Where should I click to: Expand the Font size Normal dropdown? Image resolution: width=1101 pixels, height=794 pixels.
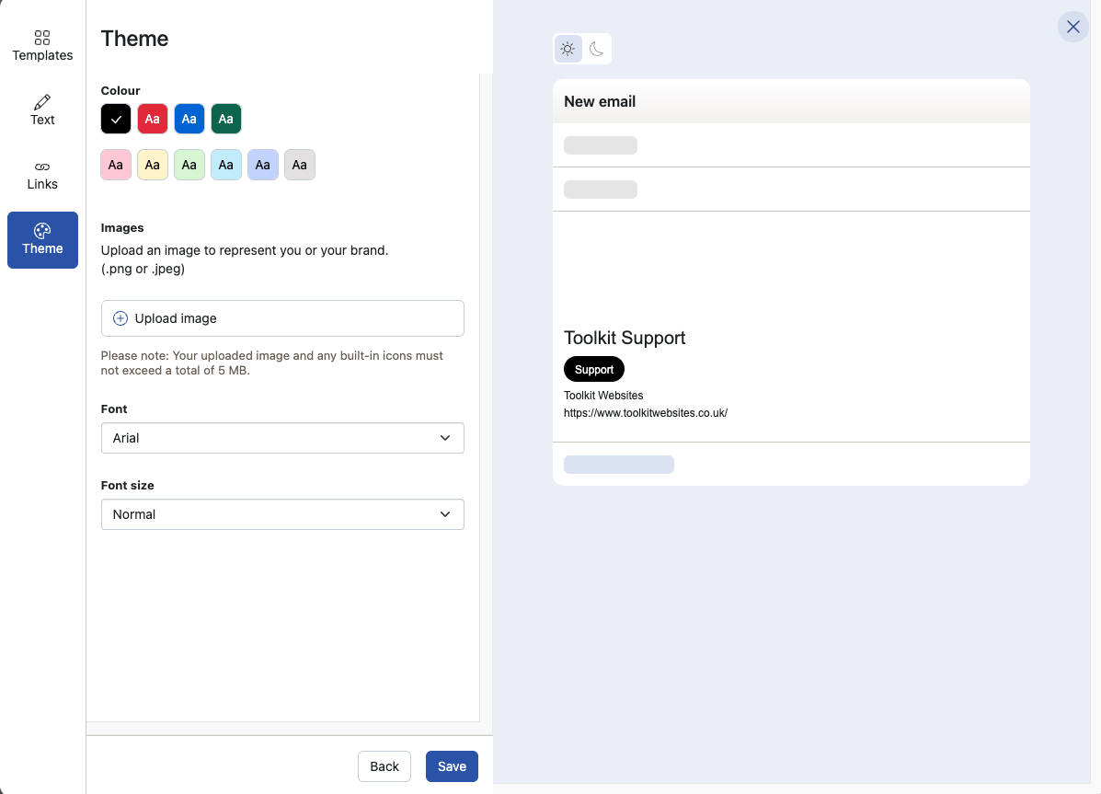click(282, 514)
